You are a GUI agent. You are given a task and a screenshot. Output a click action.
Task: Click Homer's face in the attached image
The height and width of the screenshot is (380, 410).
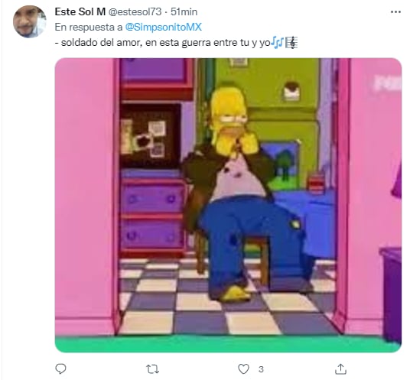[230, 120]
